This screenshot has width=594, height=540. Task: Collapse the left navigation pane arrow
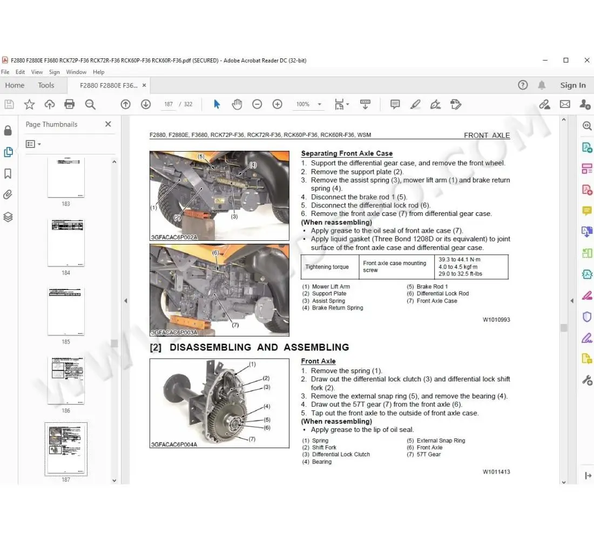click(x=126, y=301)
